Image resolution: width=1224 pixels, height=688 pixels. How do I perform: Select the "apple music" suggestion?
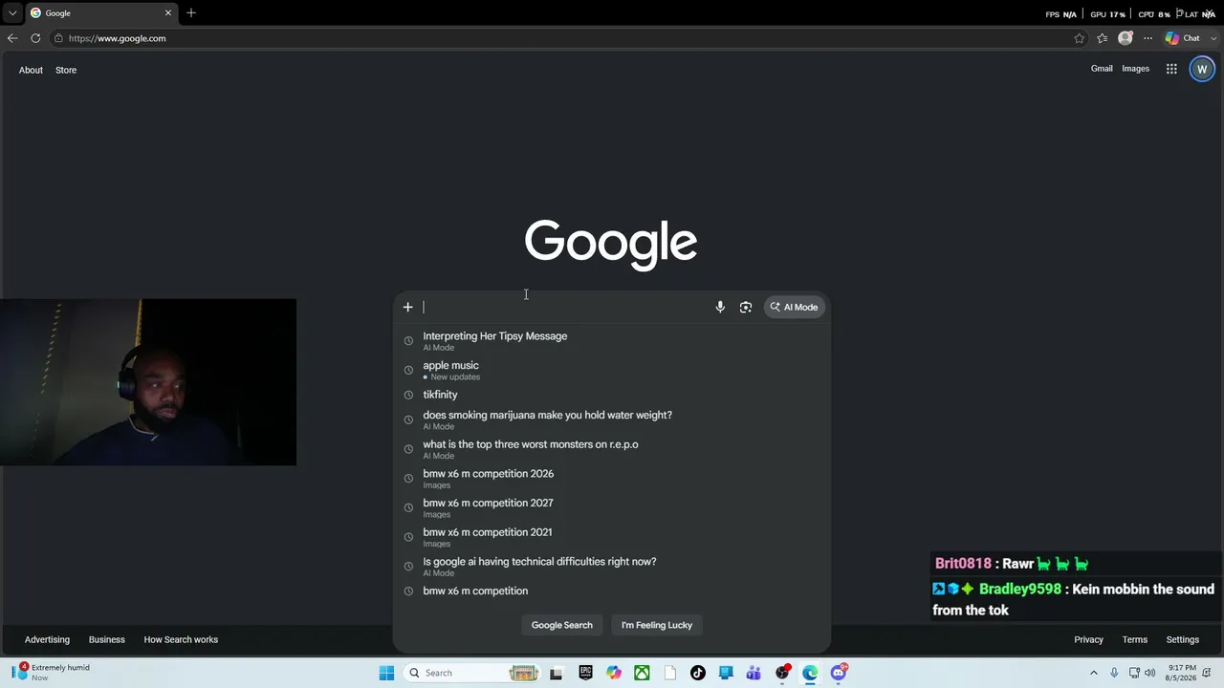pos(612,370)
